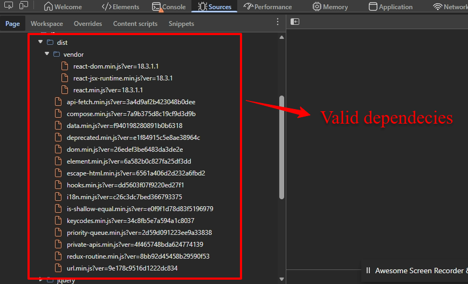Open the Network tab
Image resolution: width=468 pixels, height=284 pixels.
[450, 6]
